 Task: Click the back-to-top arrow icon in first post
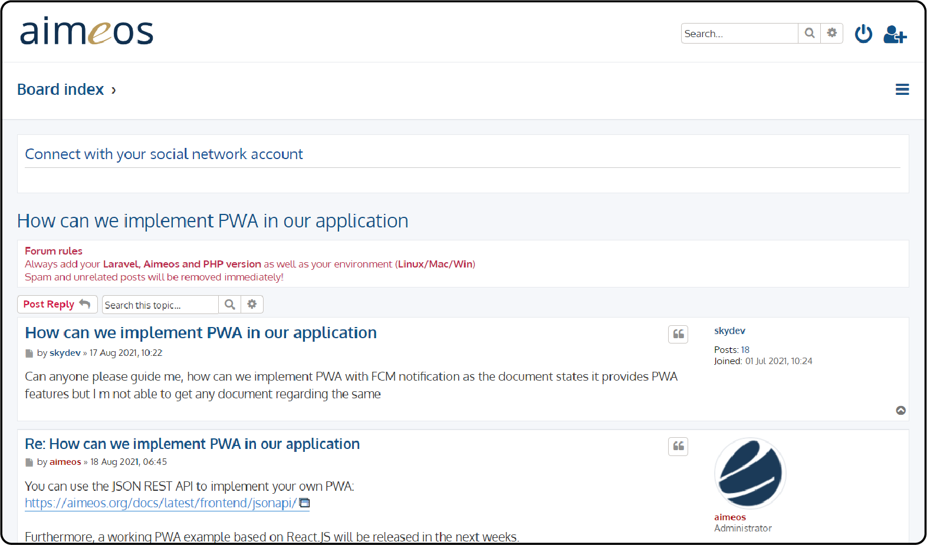click(x=901, y=411)
